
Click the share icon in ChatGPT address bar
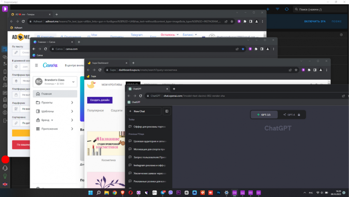343,96
